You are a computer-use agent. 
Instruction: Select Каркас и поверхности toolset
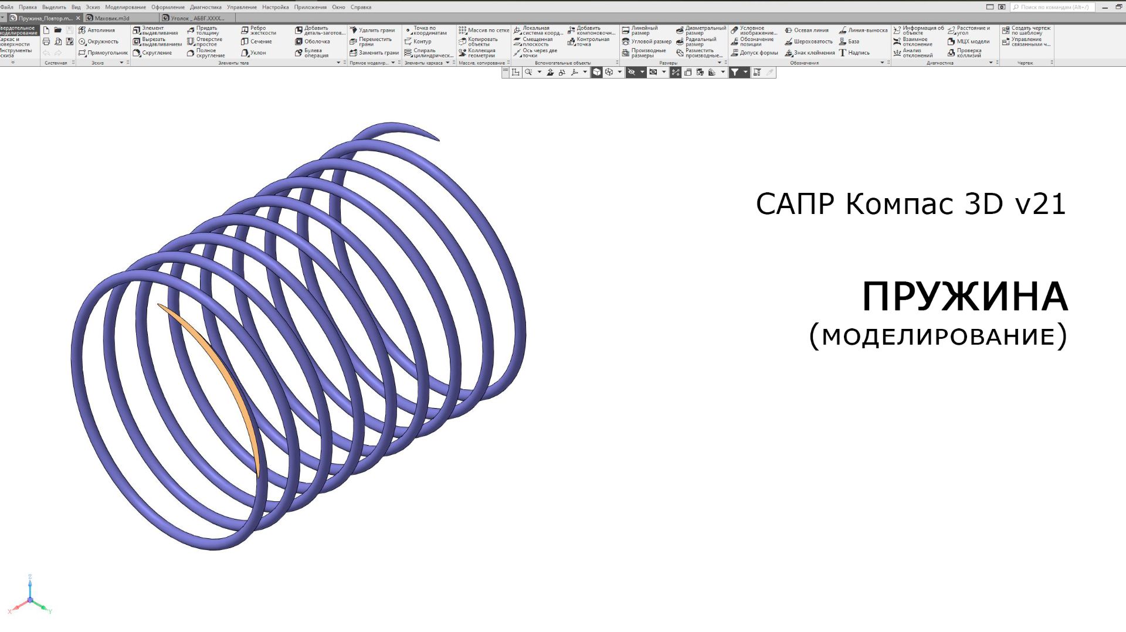click(15, 42)
